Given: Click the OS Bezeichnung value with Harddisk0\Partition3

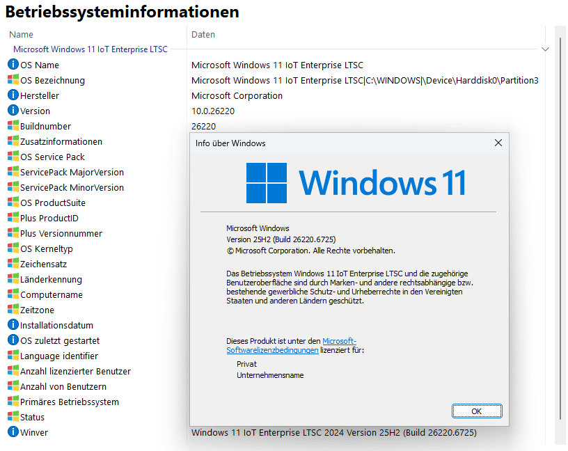Looking at the screenshot, I should point(365,81).
